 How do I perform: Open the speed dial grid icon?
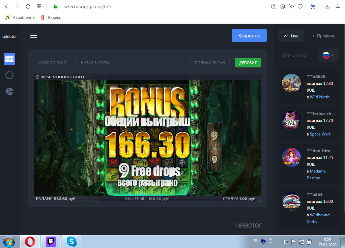(39, 6)
